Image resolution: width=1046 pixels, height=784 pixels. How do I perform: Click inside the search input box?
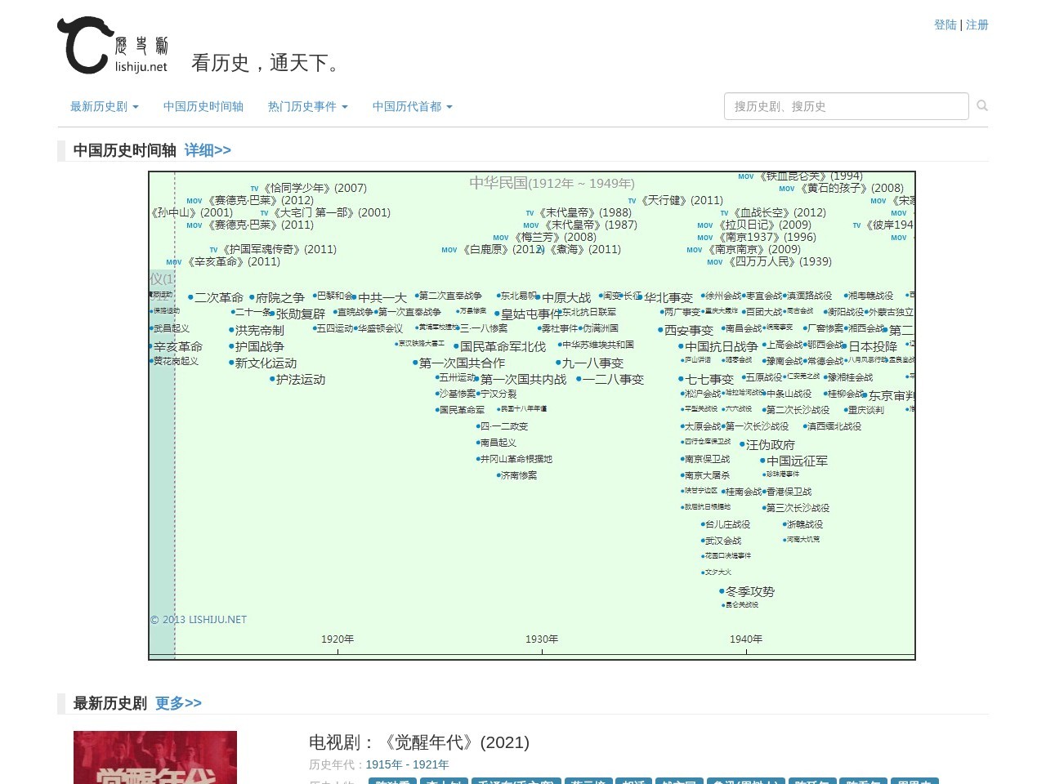[842, 105]
